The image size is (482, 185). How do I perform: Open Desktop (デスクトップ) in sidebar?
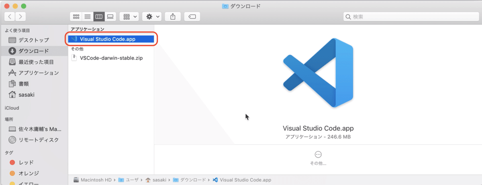(34, 40)
